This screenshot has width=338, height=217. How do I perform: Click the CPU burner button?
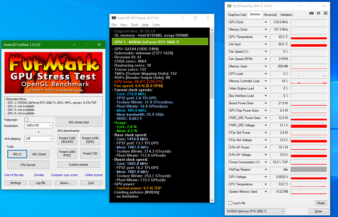(28, 165)
